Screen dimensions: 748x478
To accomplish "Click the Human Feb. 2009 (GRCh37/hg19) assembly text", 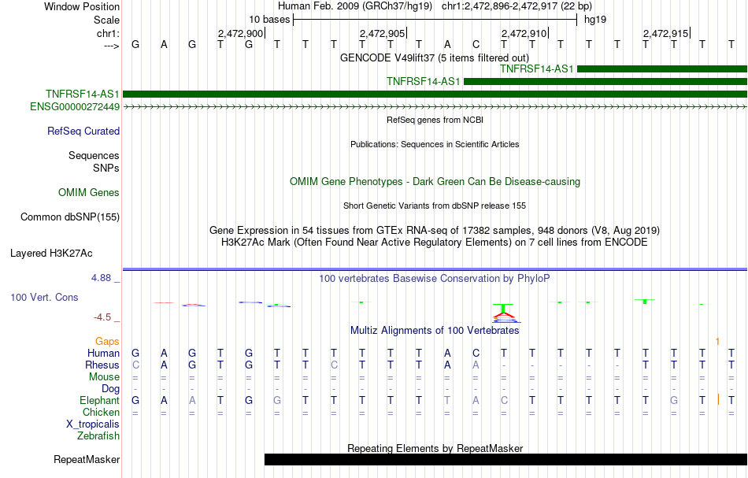I will [355, 6].
